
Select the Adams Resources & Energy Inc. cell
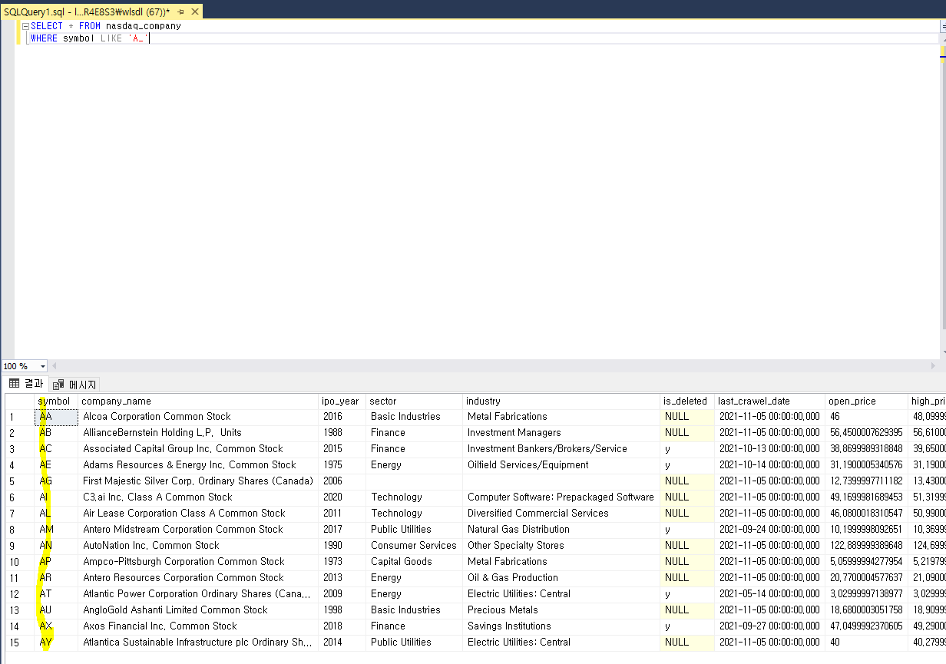coord(198,465)
